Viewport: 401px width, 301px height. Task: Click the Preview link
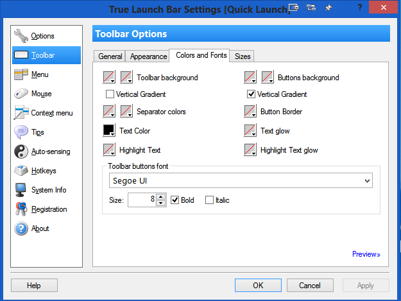tap(366, 254)
